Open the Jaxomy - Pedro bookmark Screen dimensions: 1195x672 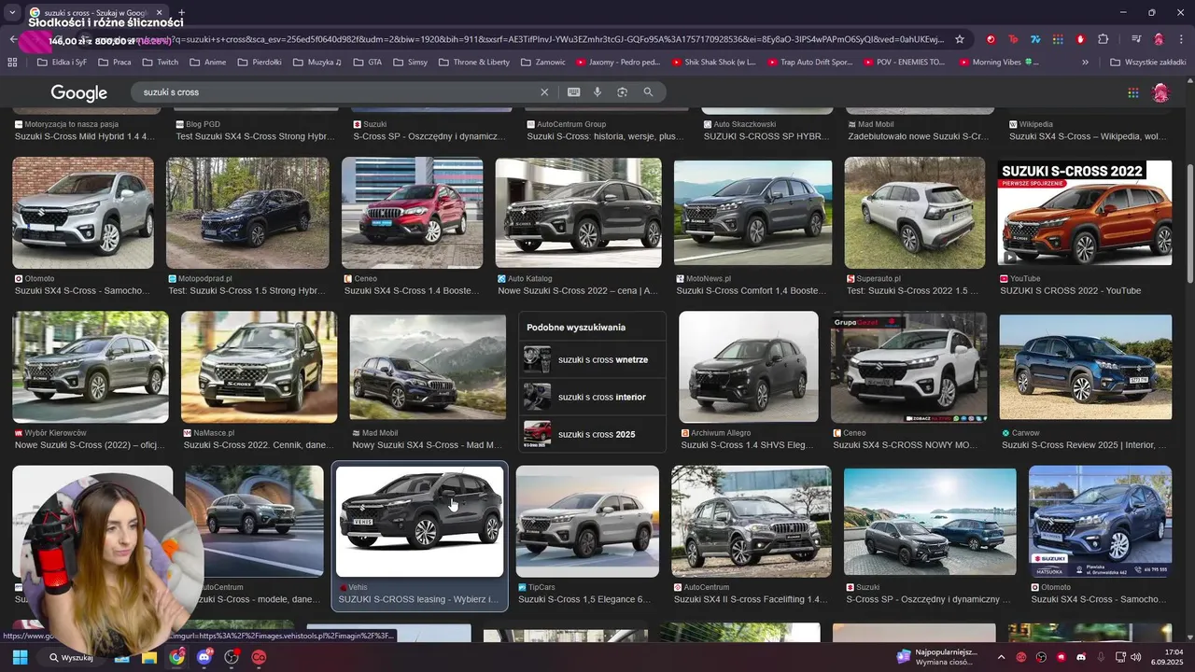[x=617, y=63]
